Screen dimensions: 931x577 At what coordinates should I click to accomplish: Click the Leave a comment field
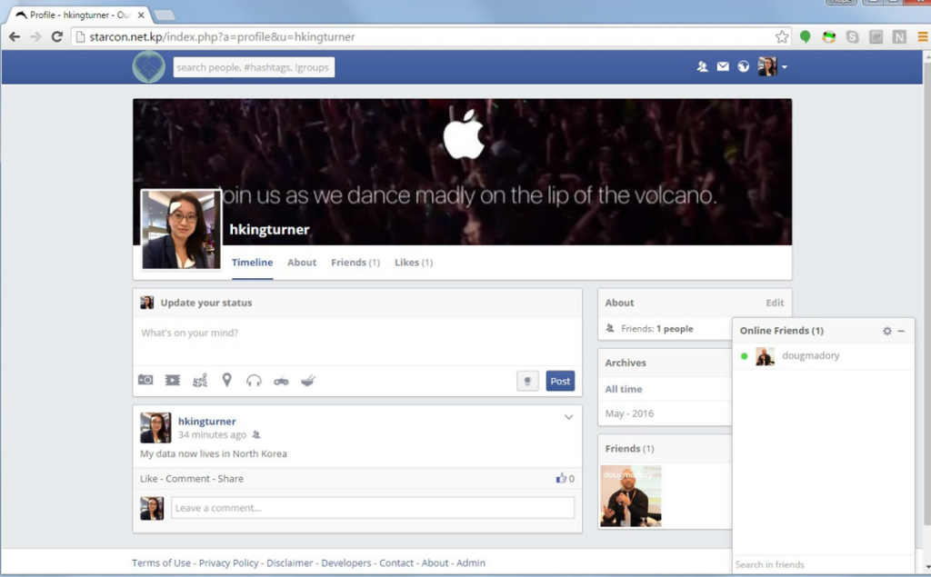point(373,508)
